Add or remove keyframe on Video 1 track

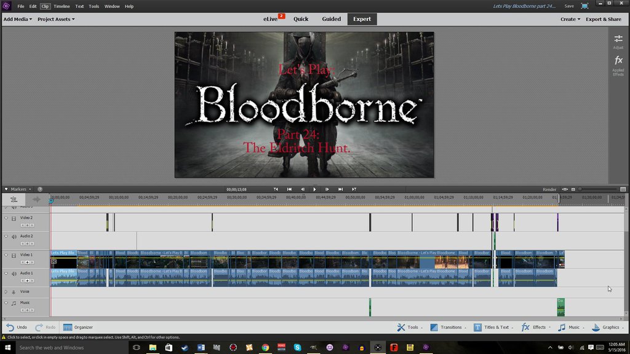pos(27,262)
